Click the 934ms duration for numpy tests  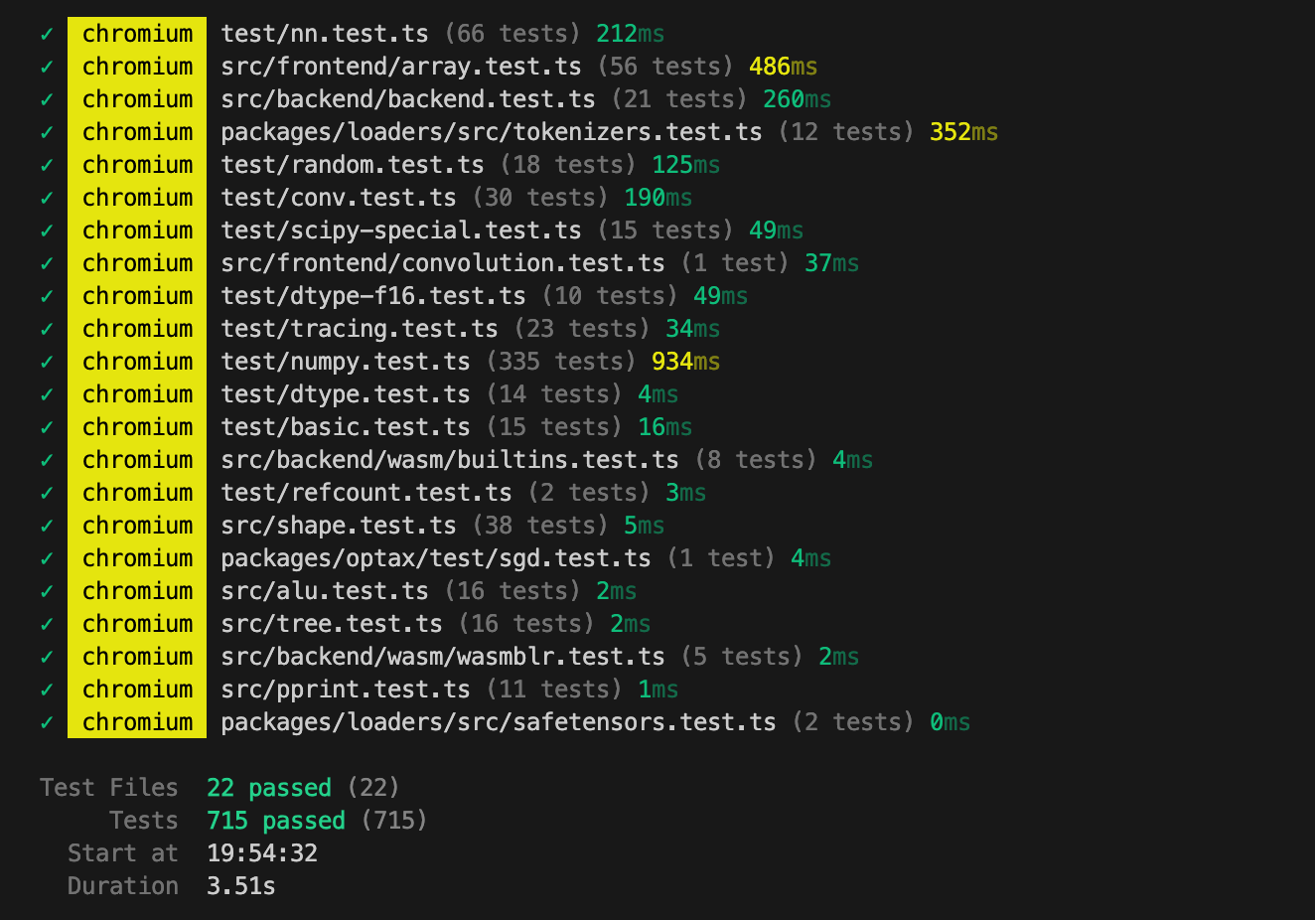point(685,362)
